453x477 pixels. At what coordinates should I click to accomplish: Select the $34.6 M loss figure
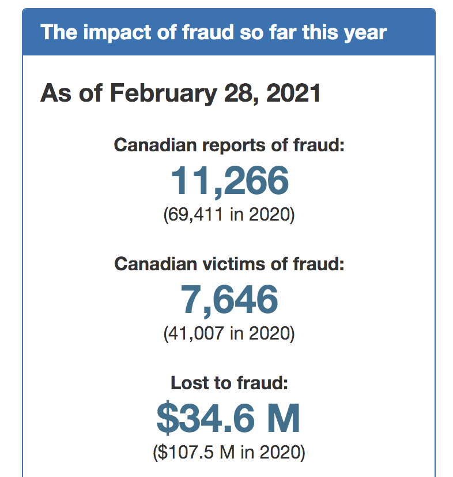click(x=228, y=419)
